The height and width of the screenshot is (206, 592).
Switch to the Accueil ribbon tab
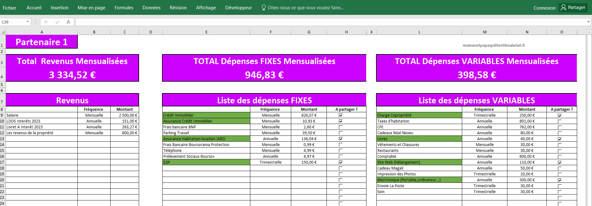coord(34,8)
